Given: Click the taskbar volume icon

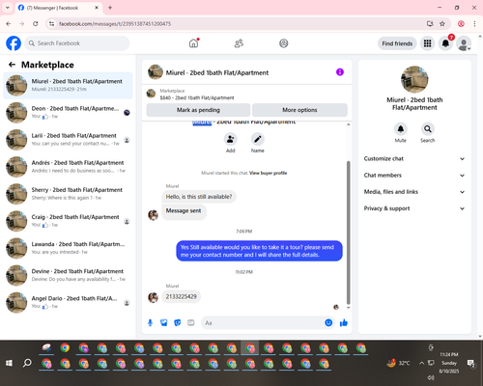Looking at the screenshot, I should click(431, 377).
